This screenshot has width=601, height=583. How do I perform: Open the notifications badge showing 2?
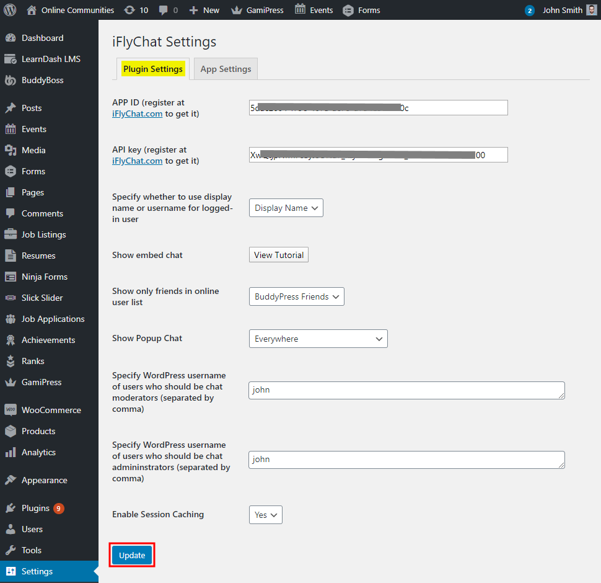[530, 11]
